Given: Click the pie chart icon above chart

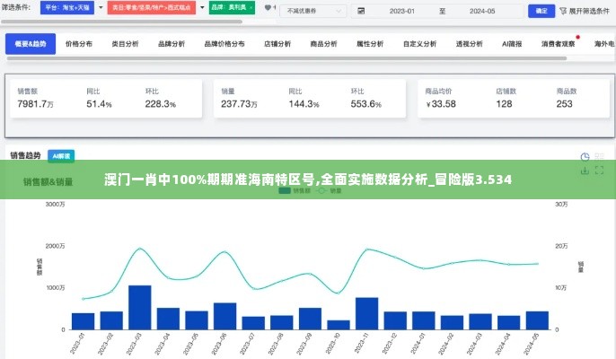Looking at the screenshot, I should click(585, 156).
